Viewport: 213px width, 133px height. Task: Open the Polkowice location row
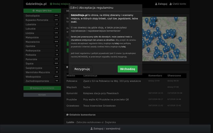tap(126, 81)
